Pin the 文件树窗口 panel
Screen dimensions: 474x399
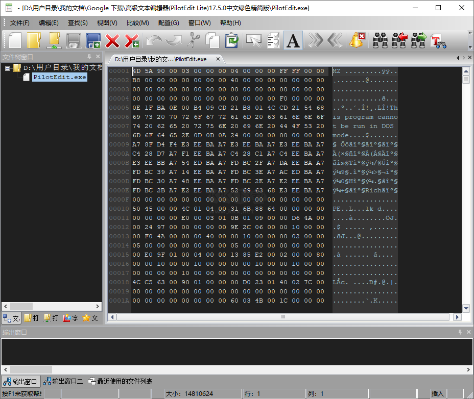click(x=89, y=57)
